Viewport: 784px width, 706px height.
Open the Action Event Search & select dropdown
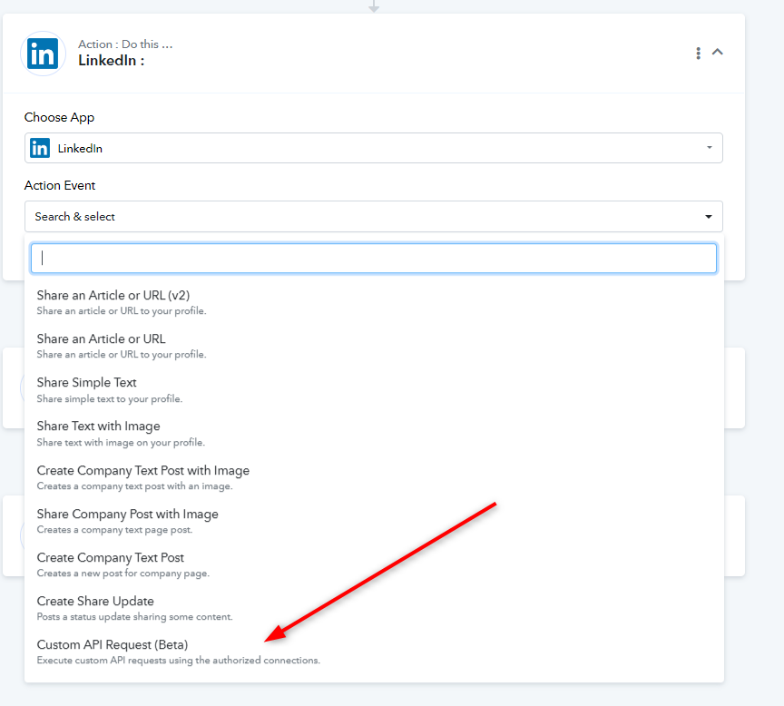(374, 217)
